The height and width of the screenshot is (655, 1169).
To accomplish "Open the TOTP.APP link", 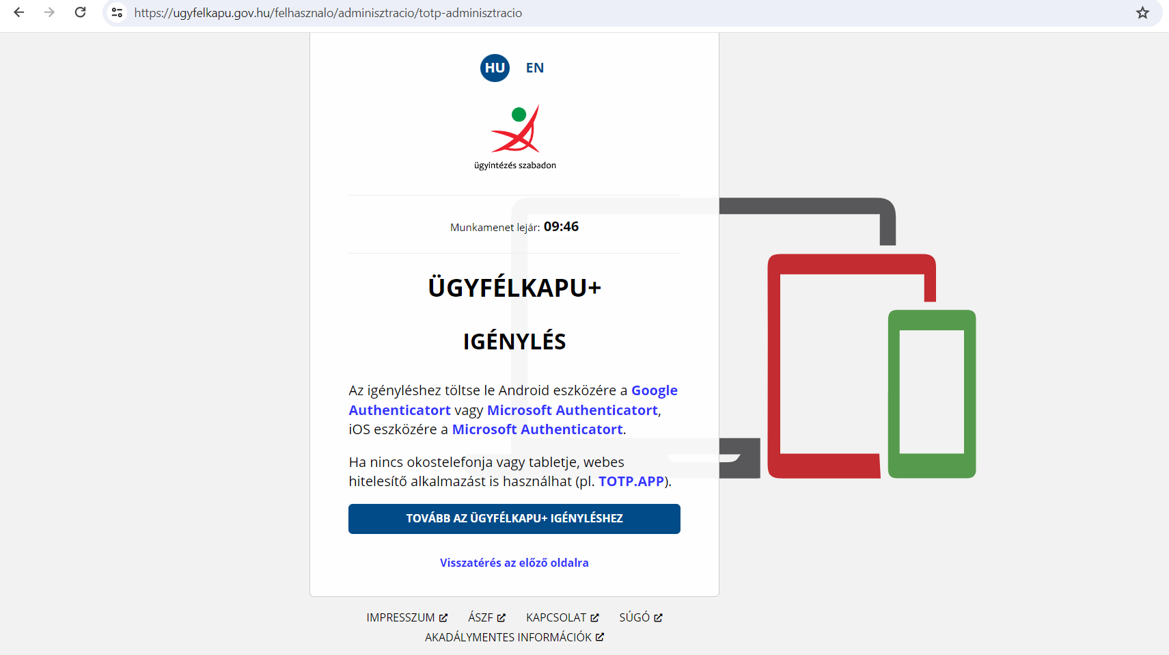I will [631, 481].
